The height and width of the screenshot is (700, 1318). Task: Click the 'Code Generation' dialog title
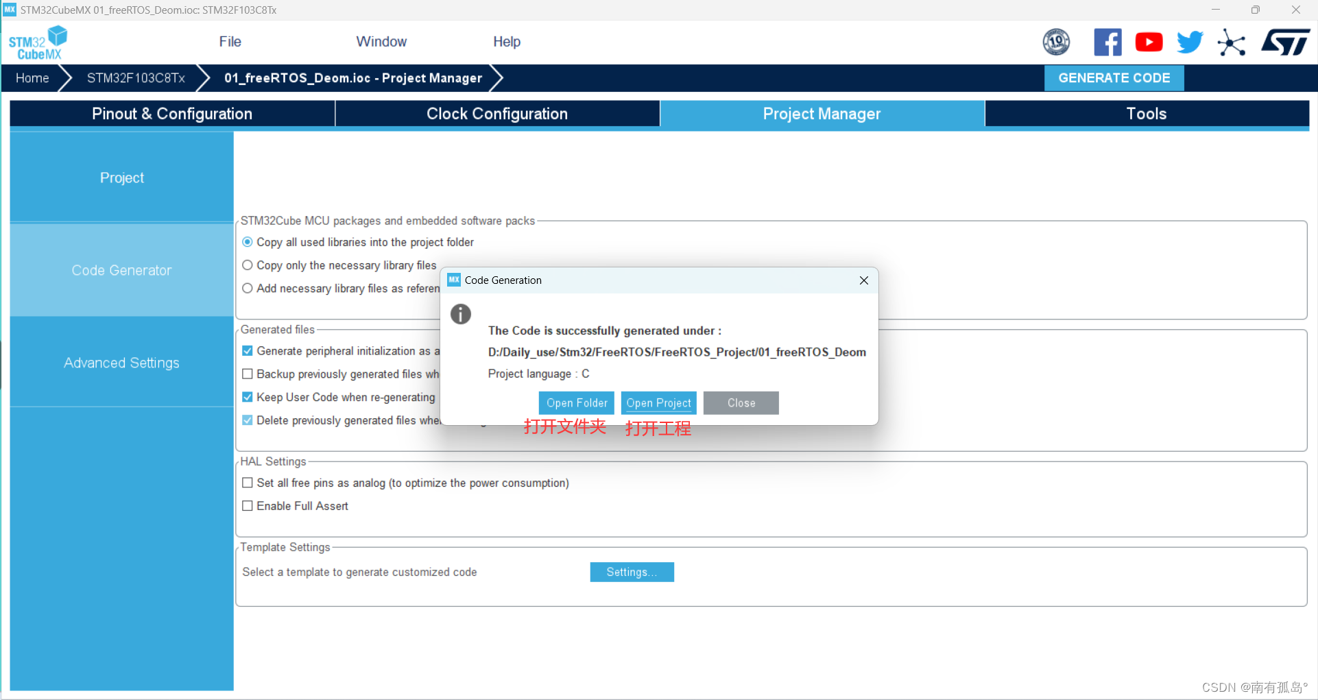(503, 280)
